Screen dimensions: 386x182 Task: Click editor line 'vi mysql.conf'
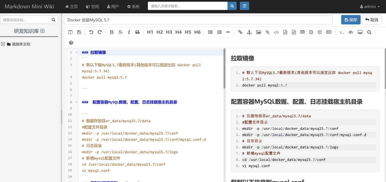[96, 171]
